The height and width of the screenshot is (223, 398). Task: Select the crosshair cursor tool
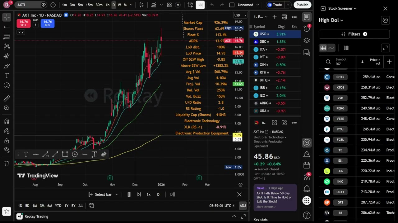7,17
